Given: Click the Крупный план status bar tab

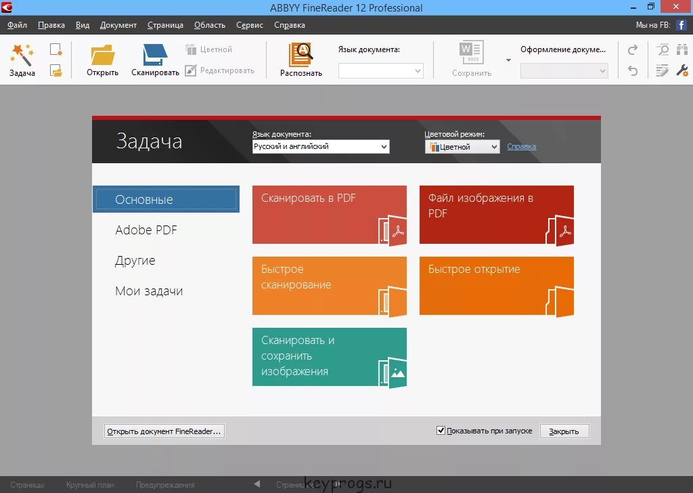Looking at the screenshot, I should coord(90,485).
